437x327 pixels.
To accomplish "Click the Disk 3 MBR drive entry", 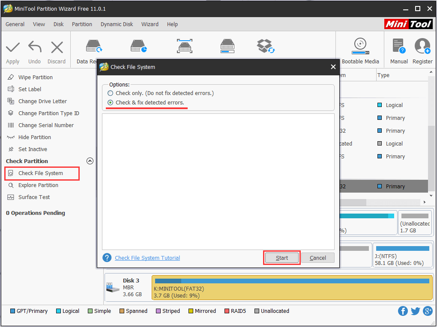I will 128,288.
